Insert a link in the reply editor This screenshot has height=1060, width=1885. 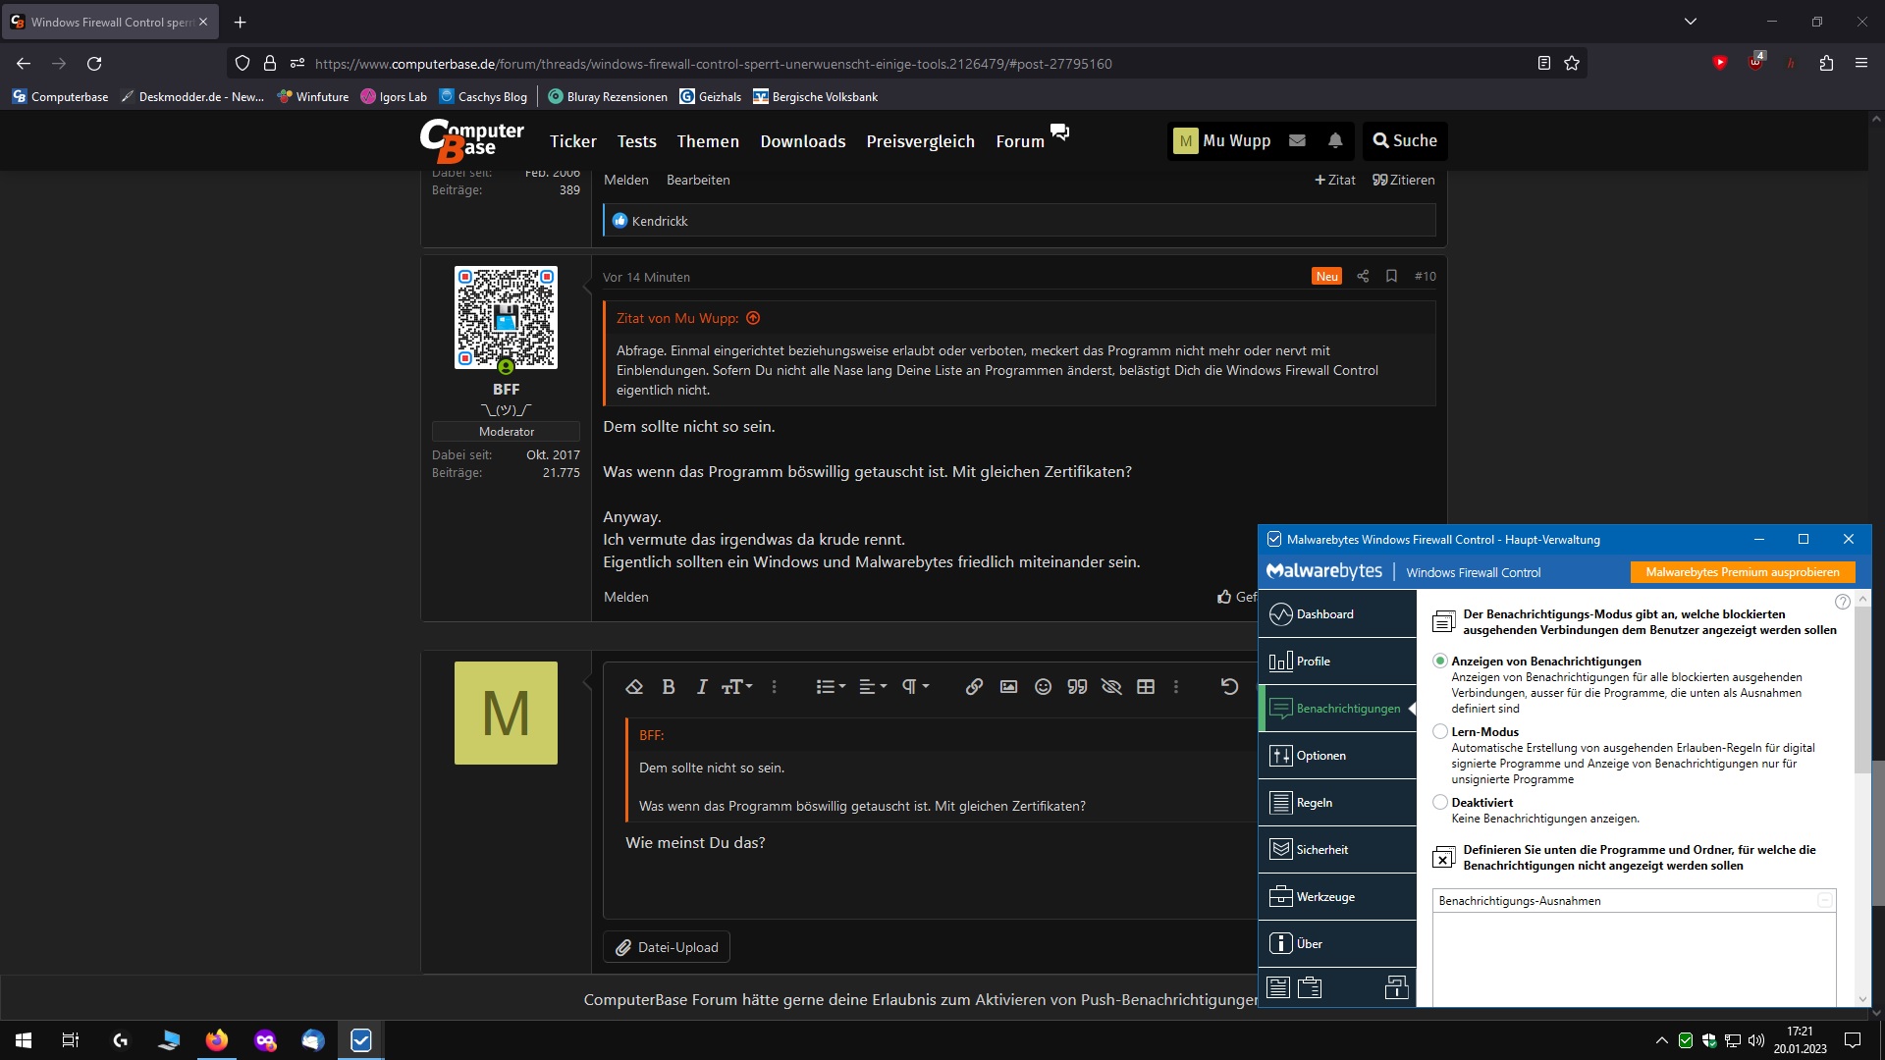point(974,687)
